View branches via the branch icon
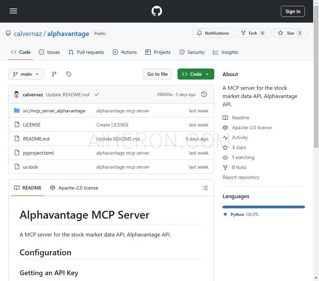This screenshot has width=319, height=281. pyautogui.click(x=54, y=74)
